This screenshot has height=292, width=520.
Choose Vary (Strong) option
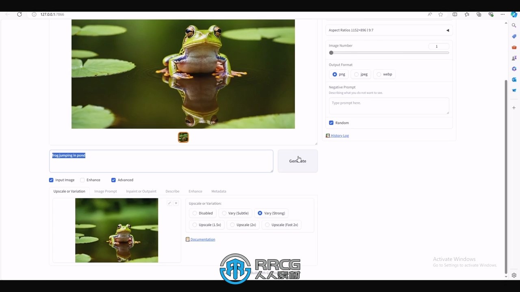pos(271,213)
